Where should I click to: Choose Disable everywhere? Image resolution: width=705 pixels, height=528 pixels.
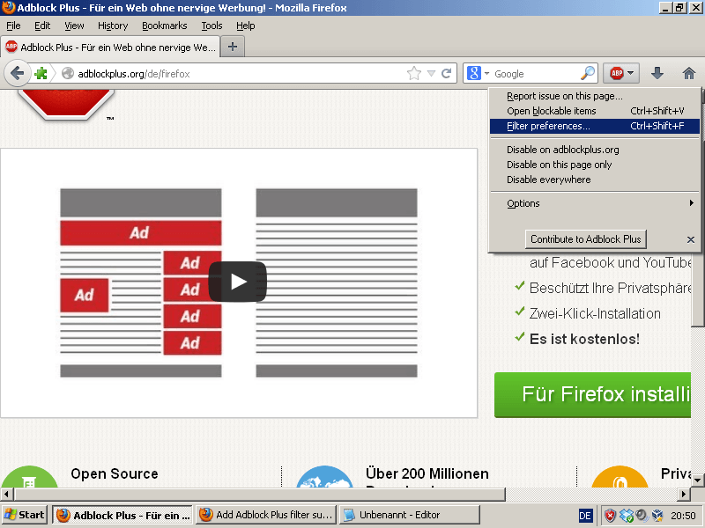tap(594, 180)
